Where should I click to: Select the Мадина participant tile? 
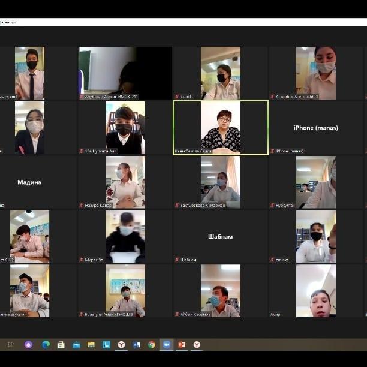tap(29, 182)
